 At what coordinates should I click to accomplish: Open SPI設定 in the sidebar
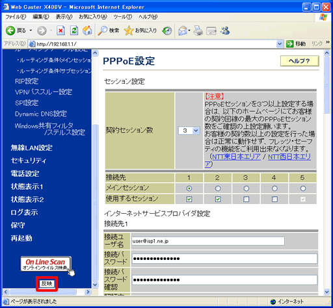(27, 103)
